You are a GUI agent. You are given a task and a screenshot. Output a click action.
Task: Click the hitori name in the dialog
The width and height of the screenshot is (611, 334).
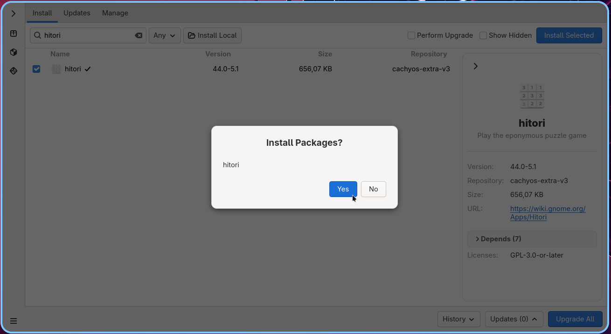click(231, 165)
